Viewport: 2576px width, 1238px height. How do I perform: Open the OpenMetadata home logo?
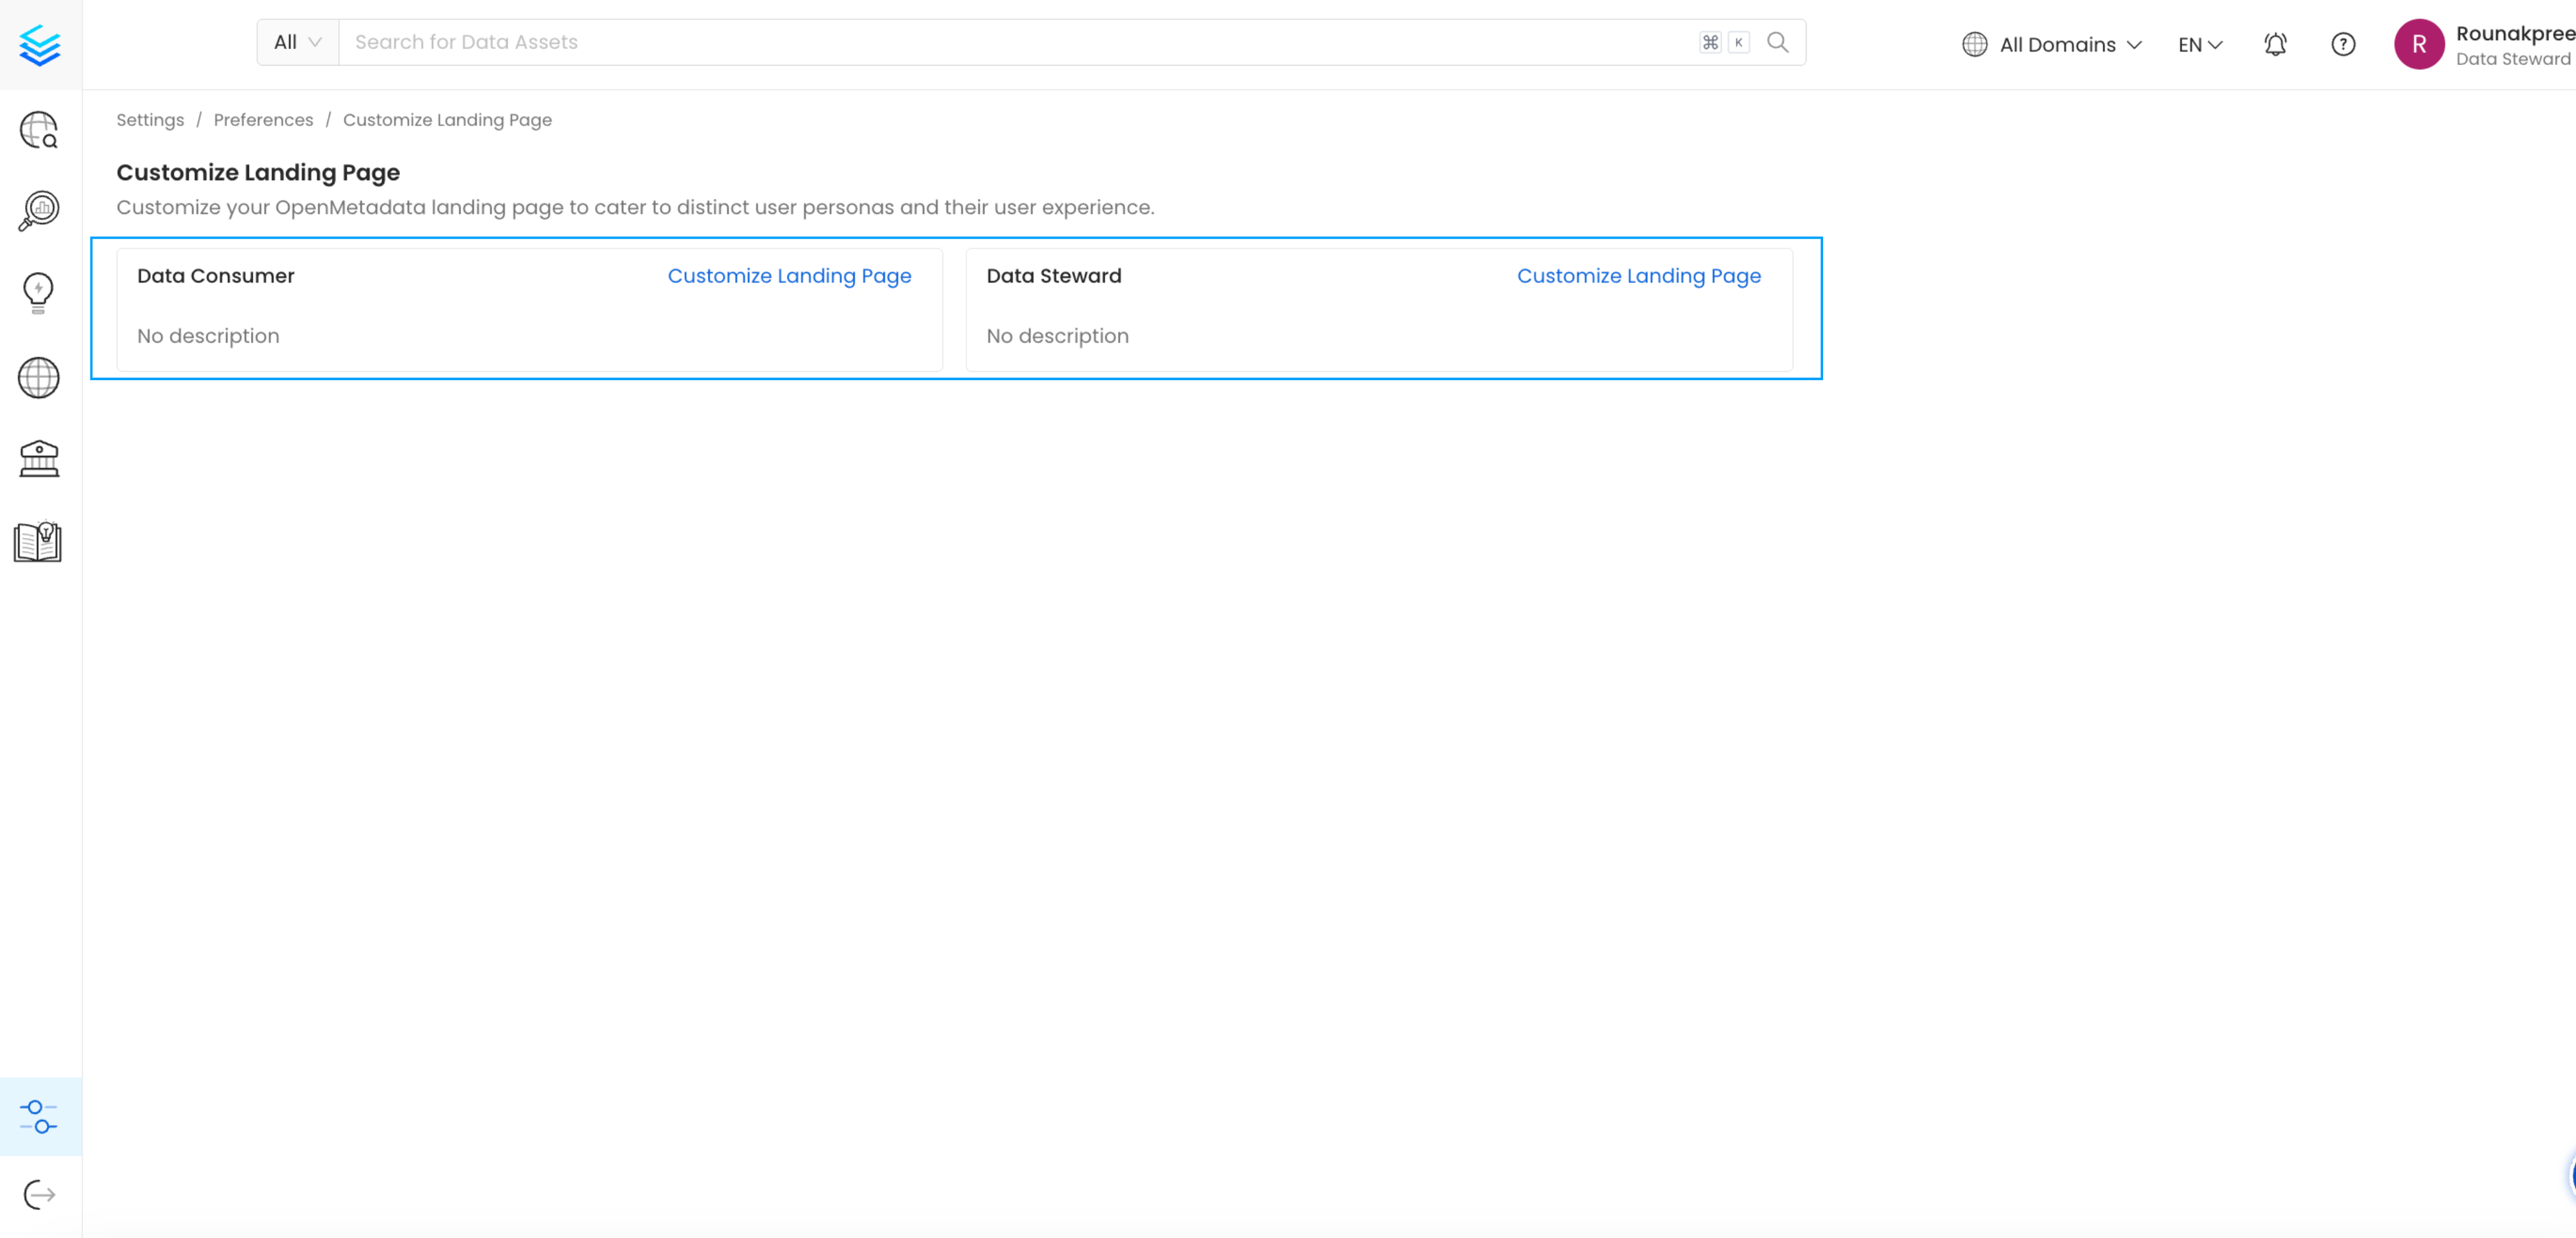coord(40,45)
